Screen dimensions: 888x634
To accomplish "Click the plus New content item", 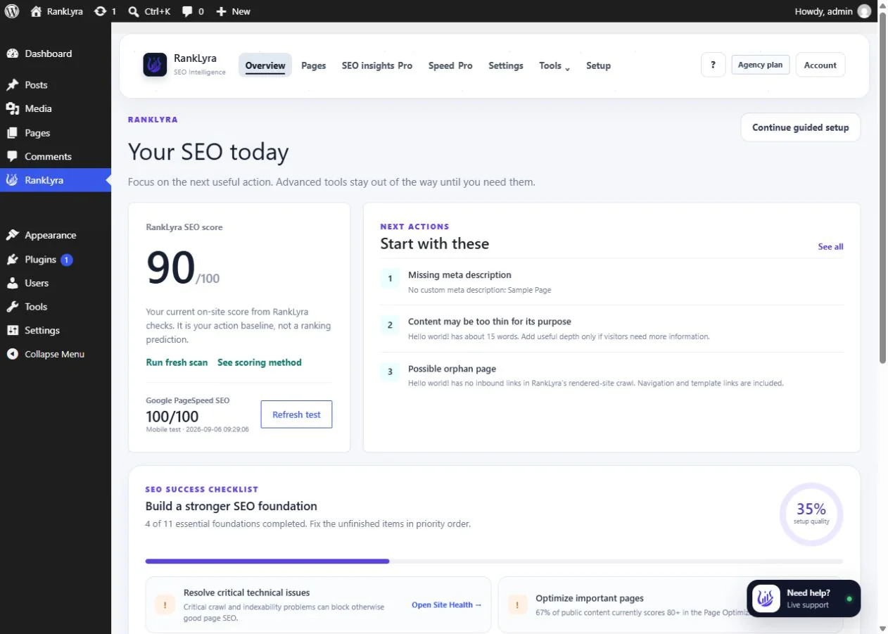I will (x=233, y=11).
